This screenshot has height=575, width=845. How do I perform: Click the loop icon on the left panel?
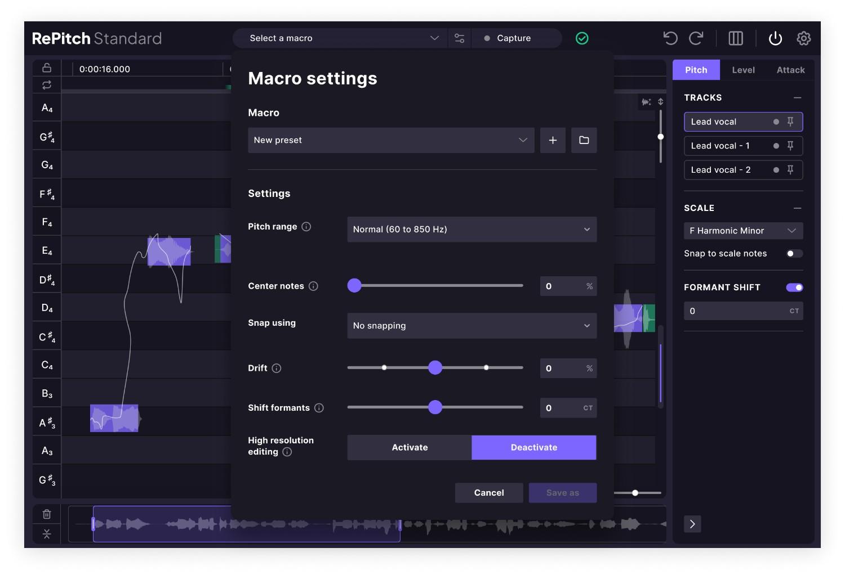tap(46, 85)
